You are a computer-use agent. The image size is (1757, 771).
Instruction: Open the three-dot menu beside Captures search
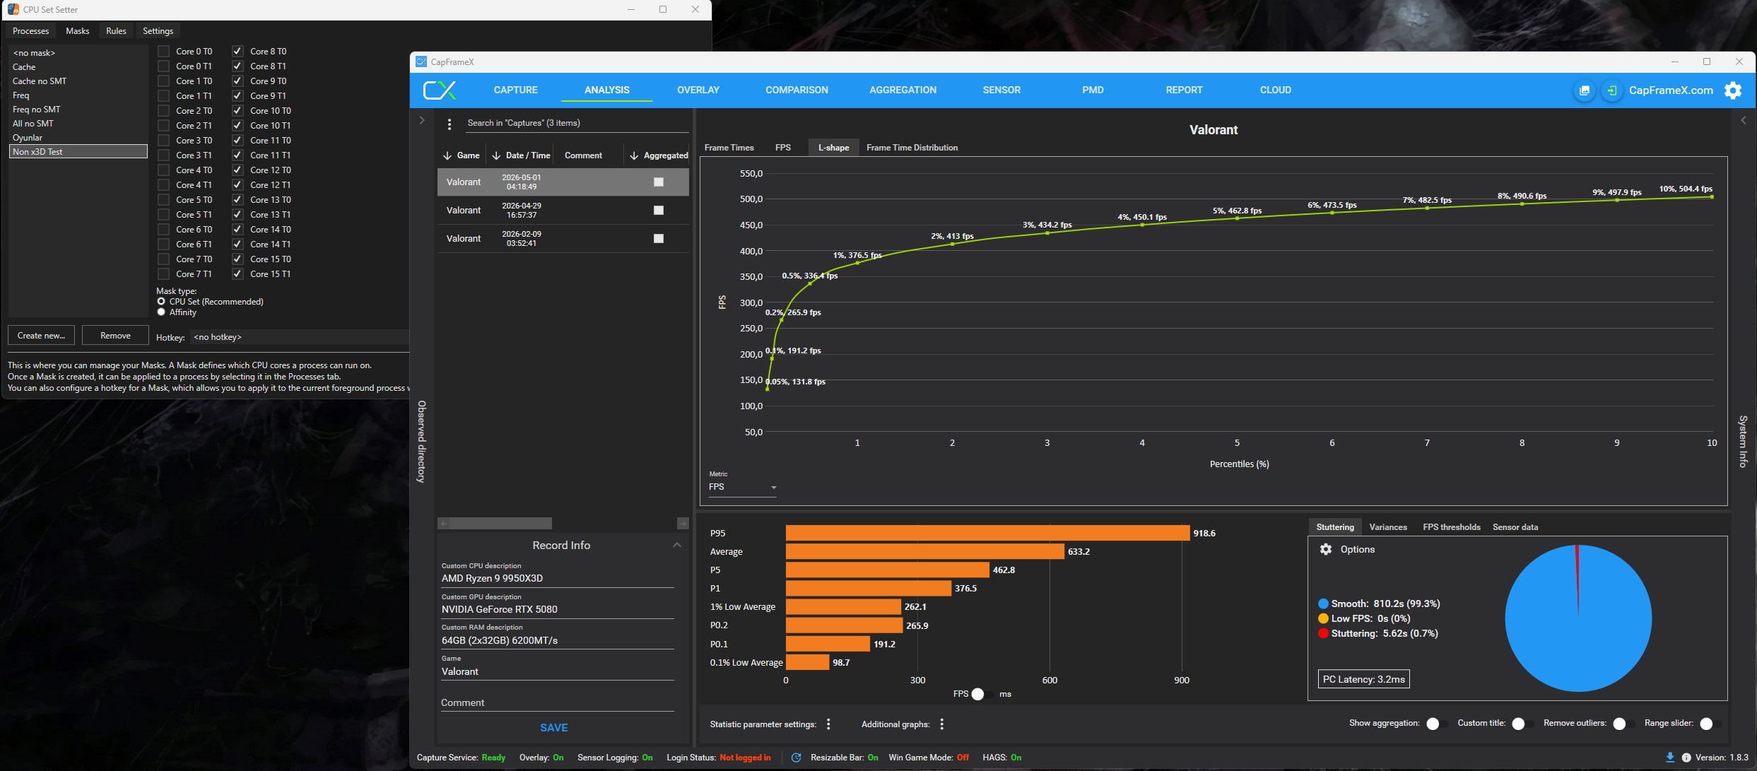449,124
